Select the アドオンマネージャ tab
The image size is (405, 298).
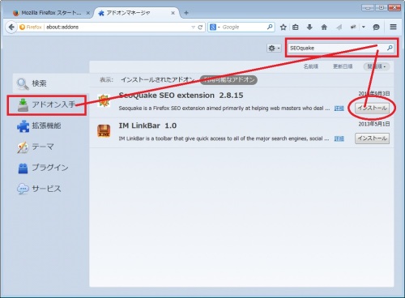tap(128, 13)
